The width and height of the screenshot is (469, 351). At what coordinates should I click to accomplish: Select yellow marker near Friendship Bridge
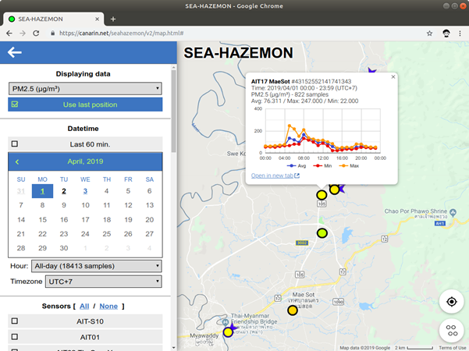228,332
